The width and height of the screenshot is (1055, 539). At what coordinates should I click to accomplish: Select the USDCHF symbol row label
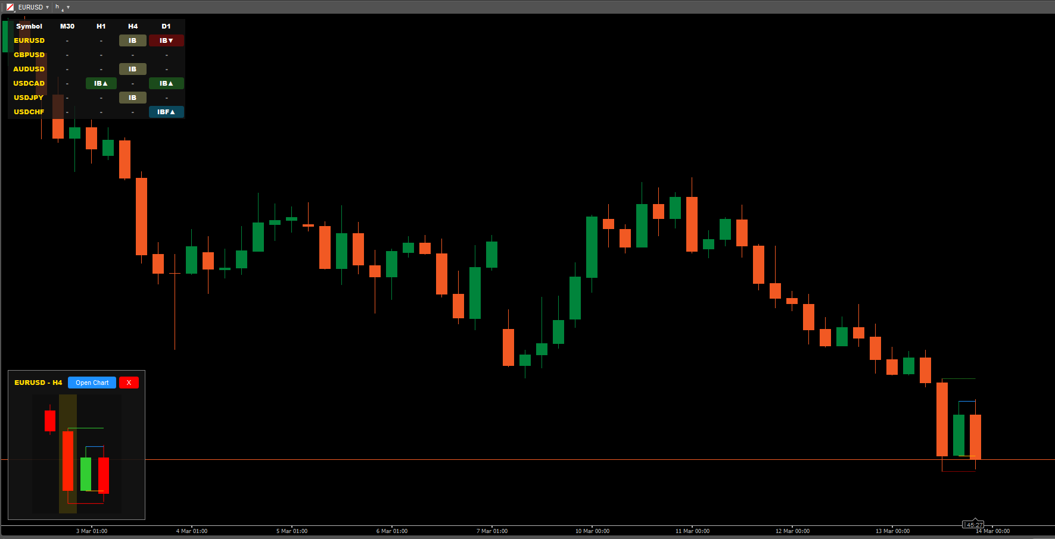click(x=29, y=112)
